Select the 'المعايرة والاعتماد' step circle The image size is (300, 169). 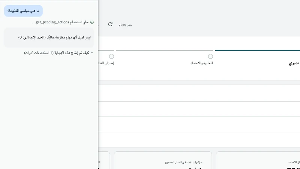point(210,56)
